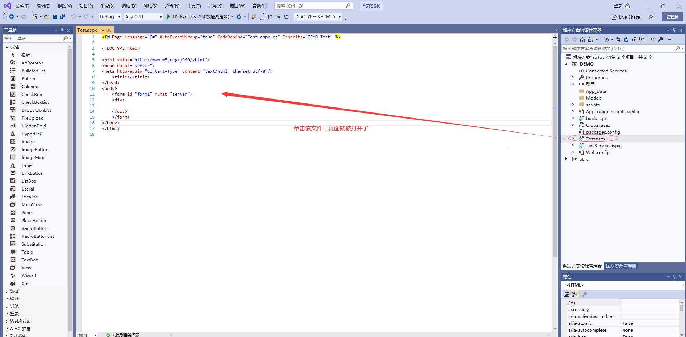Open the 调试(D) menu
This screenshot has width=686, height=337.
pyautogui.click(x=129, y=6)
